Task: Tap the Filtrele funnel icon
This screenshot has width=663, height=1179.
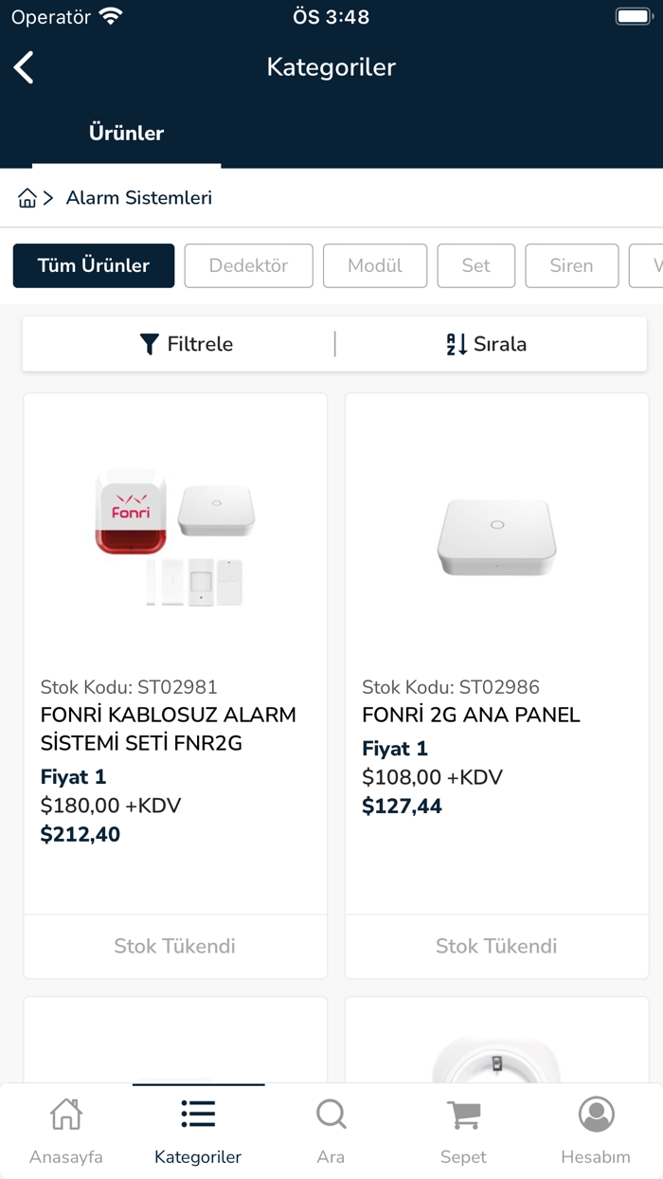Action: tap(149, 344)
